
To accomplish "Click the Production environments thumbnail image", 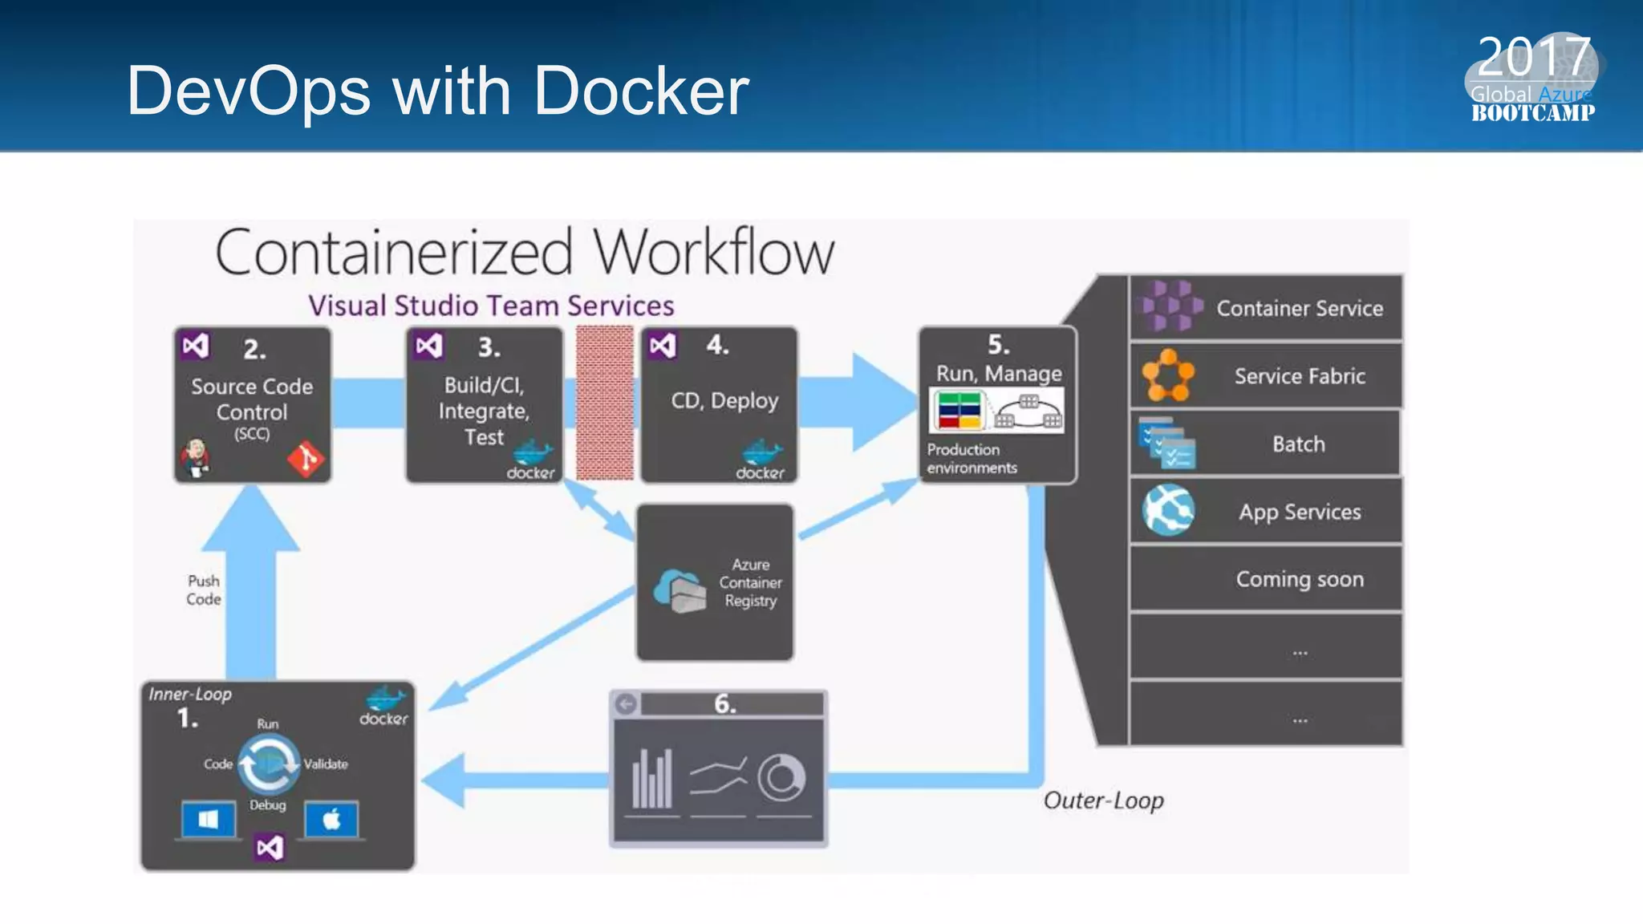I will tap(998, 410).
